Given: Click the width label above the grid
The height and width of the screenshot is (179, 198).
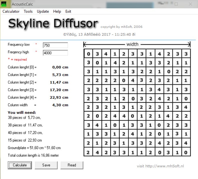Looking at the screenshot, I should coord(132,44).
